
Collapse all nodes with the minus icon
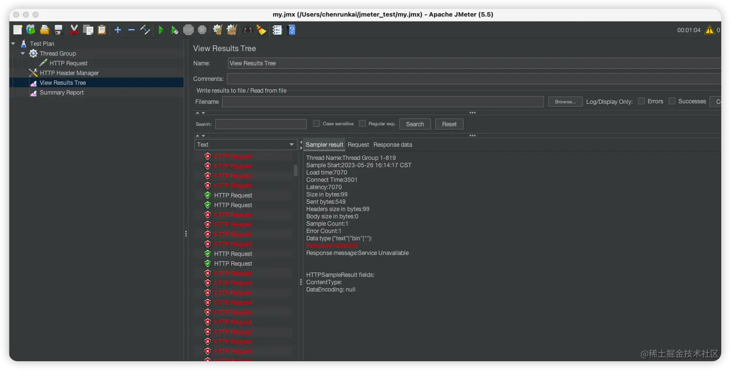131,30
